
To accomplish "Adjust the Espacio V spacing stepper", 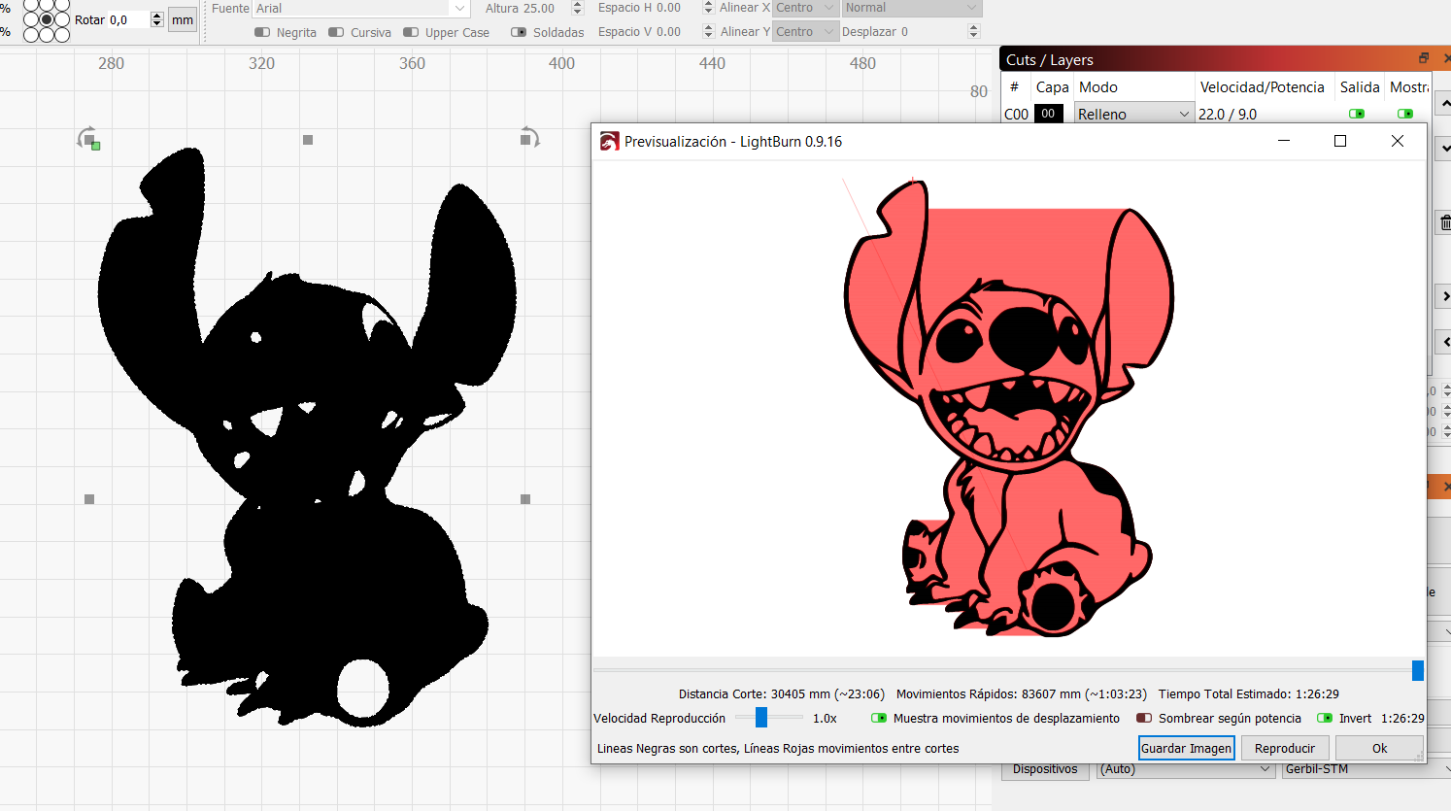I will [708, 32].
